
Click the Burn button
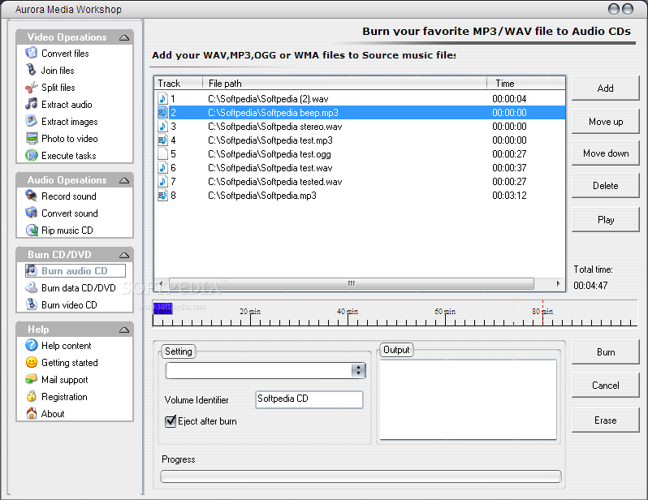point(605,352)
